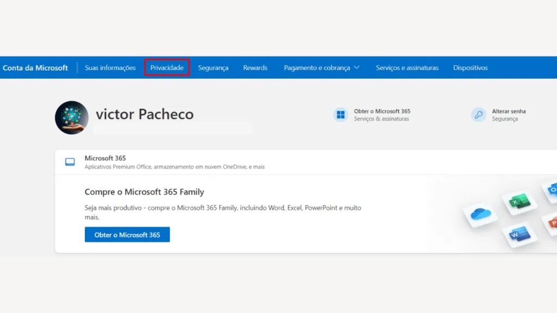Viewport: 557px width, 313px height.
Task: Click the Obter o Microsoft 365 shortcut text
Action: 382,111
